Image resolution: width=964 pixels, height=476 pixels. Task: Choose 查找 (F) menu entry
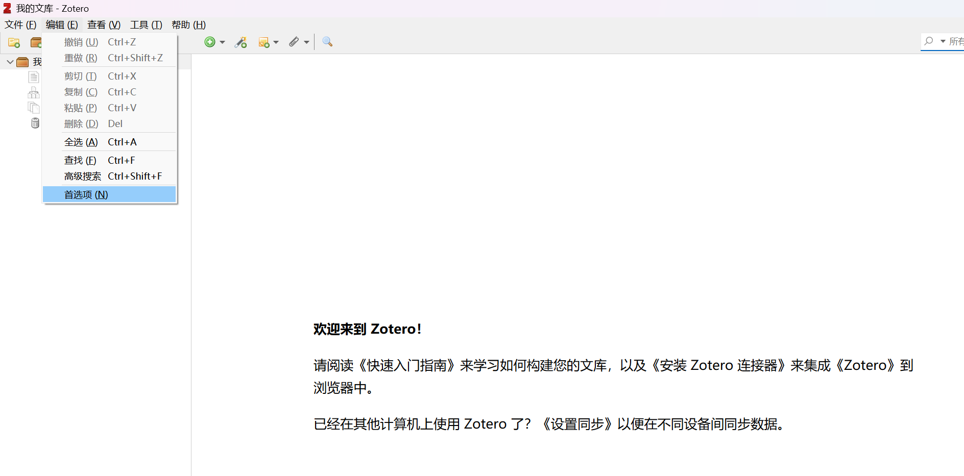coord(109,160)
